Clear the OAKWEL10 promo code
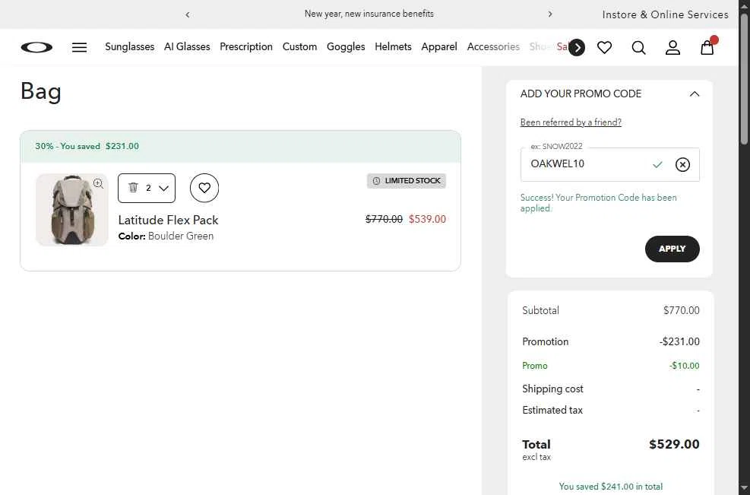The image size is (750, 495). [x=682, y=164]
